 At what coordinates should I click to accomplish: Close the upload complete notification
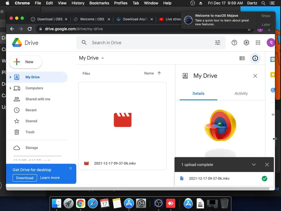click(x=267, y=165)
